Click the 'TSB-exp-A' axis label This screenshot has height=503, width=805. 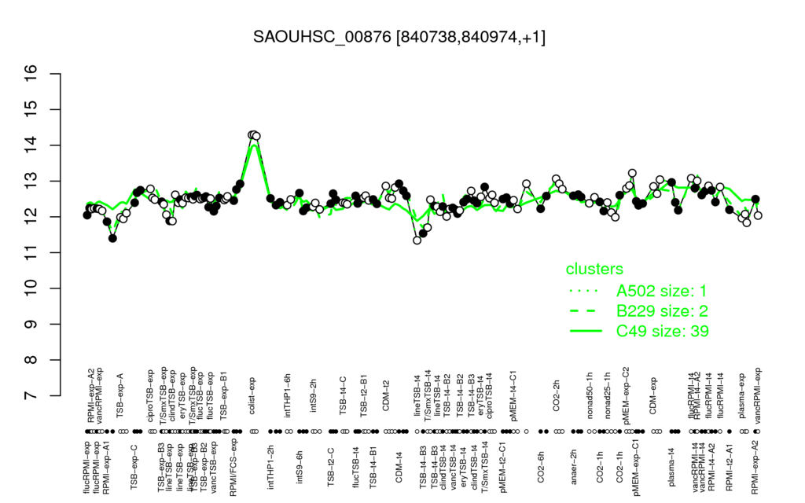tap(121, 394)
